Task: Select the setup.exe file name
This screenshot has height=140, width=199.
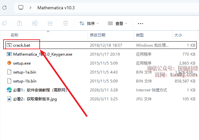Action: pyautogui.click(x=22, y=63)
